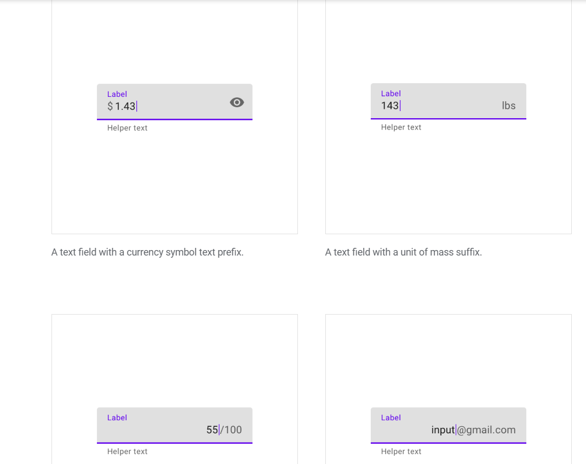Click inside the 55 out of 100 field
This screenshot has width=586, height=464.
211,430
